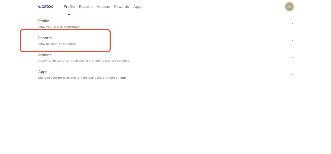
Task: Click the arrow beside the Apps row
Action: [x=292, y=75]
